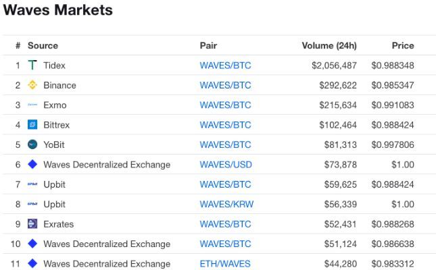Click Upbit logo in row 7
Screen dimensions: 436x270
[x=32, y=184]
